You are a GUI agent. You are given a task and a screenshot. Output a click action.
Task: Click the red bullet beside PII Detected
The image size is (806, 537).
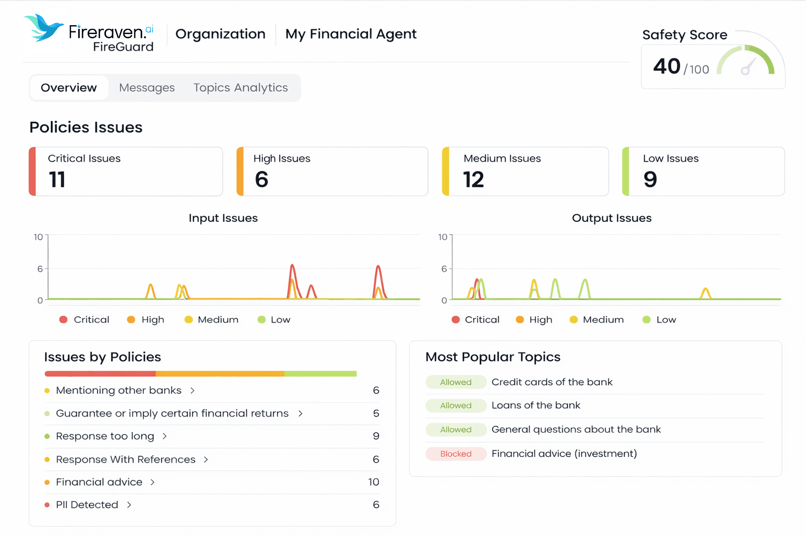[x=47, y=504]
